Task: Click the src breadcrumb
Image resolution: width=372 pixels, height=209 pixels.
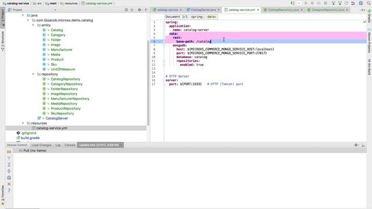Action: point(37,3)
